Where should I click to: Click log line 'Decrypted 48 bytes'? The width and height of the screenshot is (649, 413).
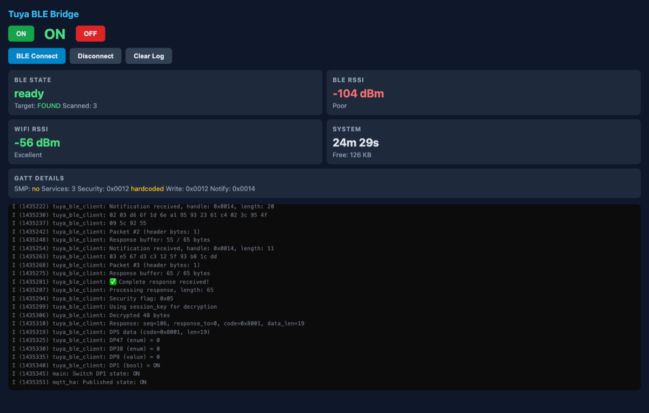[x=91, y=315]
